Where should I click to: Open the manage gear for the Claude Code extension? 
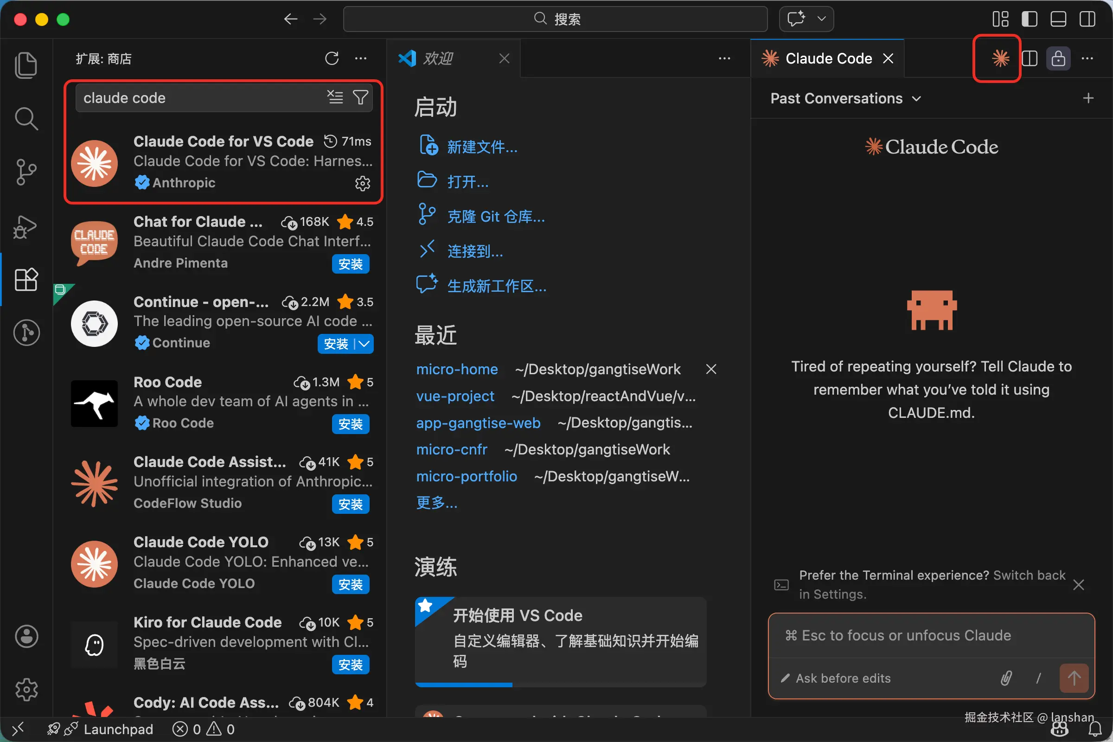(363, 184)
